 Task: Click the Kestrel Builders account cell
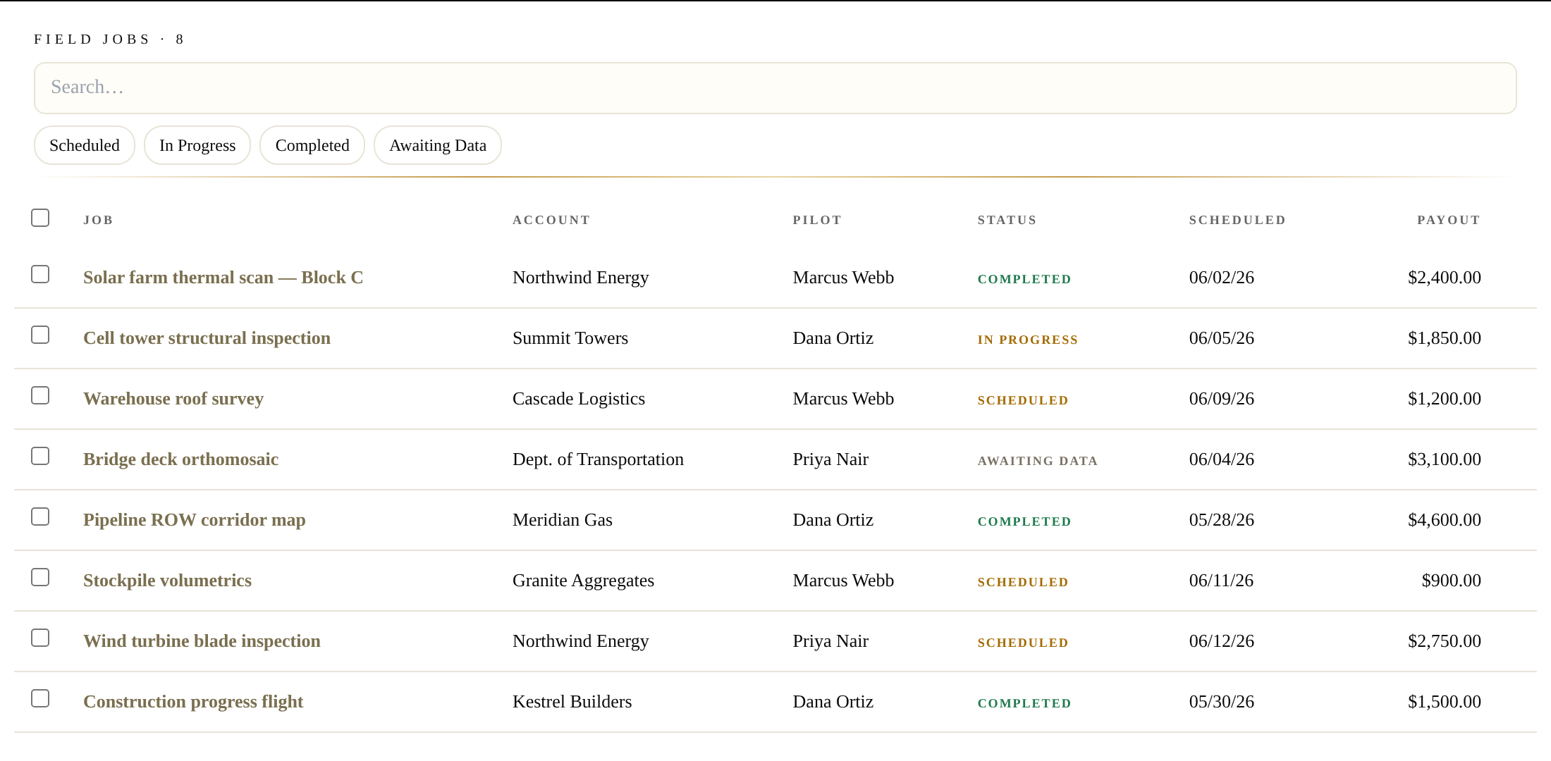tap(572, 702)
